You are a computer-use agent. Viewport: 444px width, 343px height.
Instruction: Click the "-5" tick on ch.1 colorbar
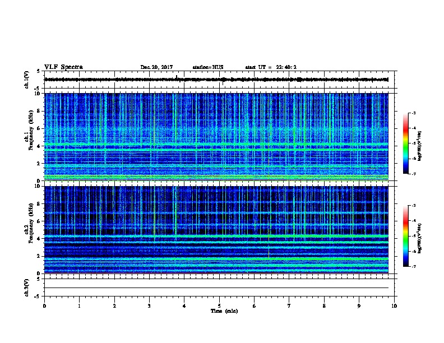(413, 143)
